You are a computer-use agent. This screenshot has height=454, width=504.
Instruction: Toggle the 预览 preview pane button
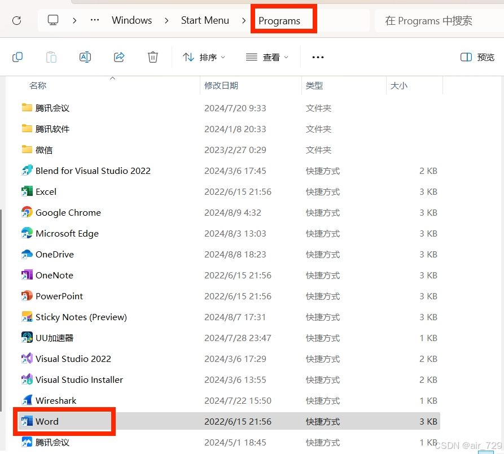pyautogui.click(x=477, y=57)
